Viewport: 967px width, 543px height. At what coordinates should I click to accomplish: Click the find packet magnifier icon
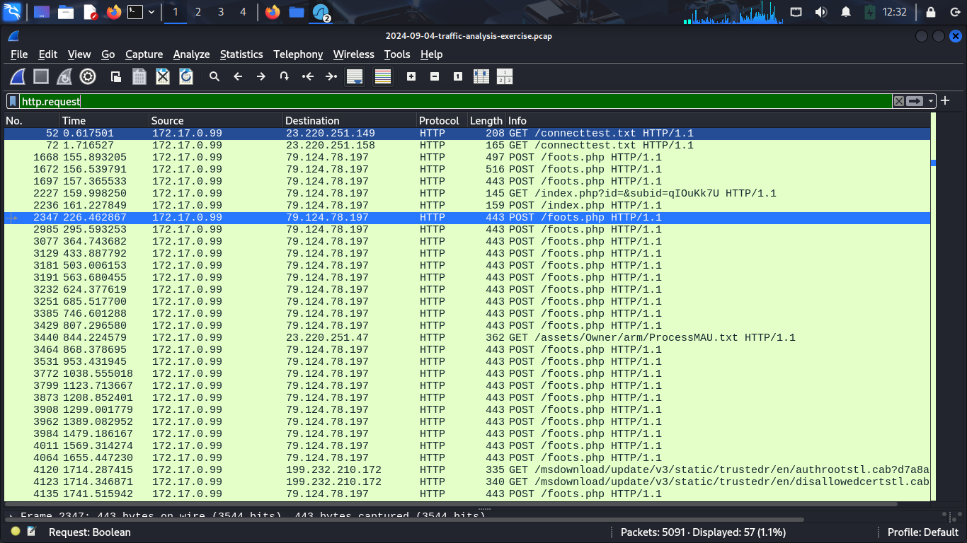(214, 76)
